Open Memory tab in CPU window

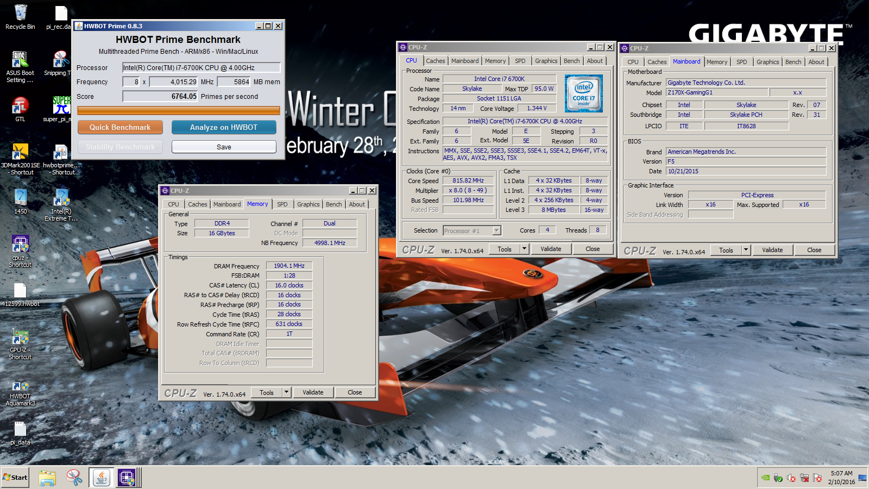(x=495, y=61)
